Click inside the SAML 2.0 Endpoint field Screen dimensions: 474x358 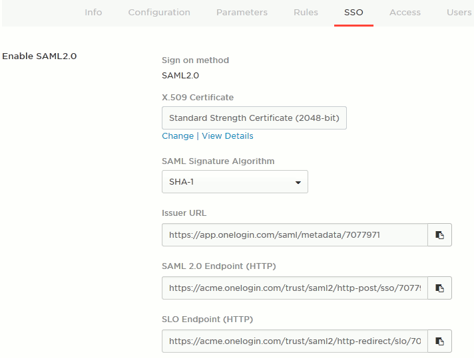(x=294, y=288)
